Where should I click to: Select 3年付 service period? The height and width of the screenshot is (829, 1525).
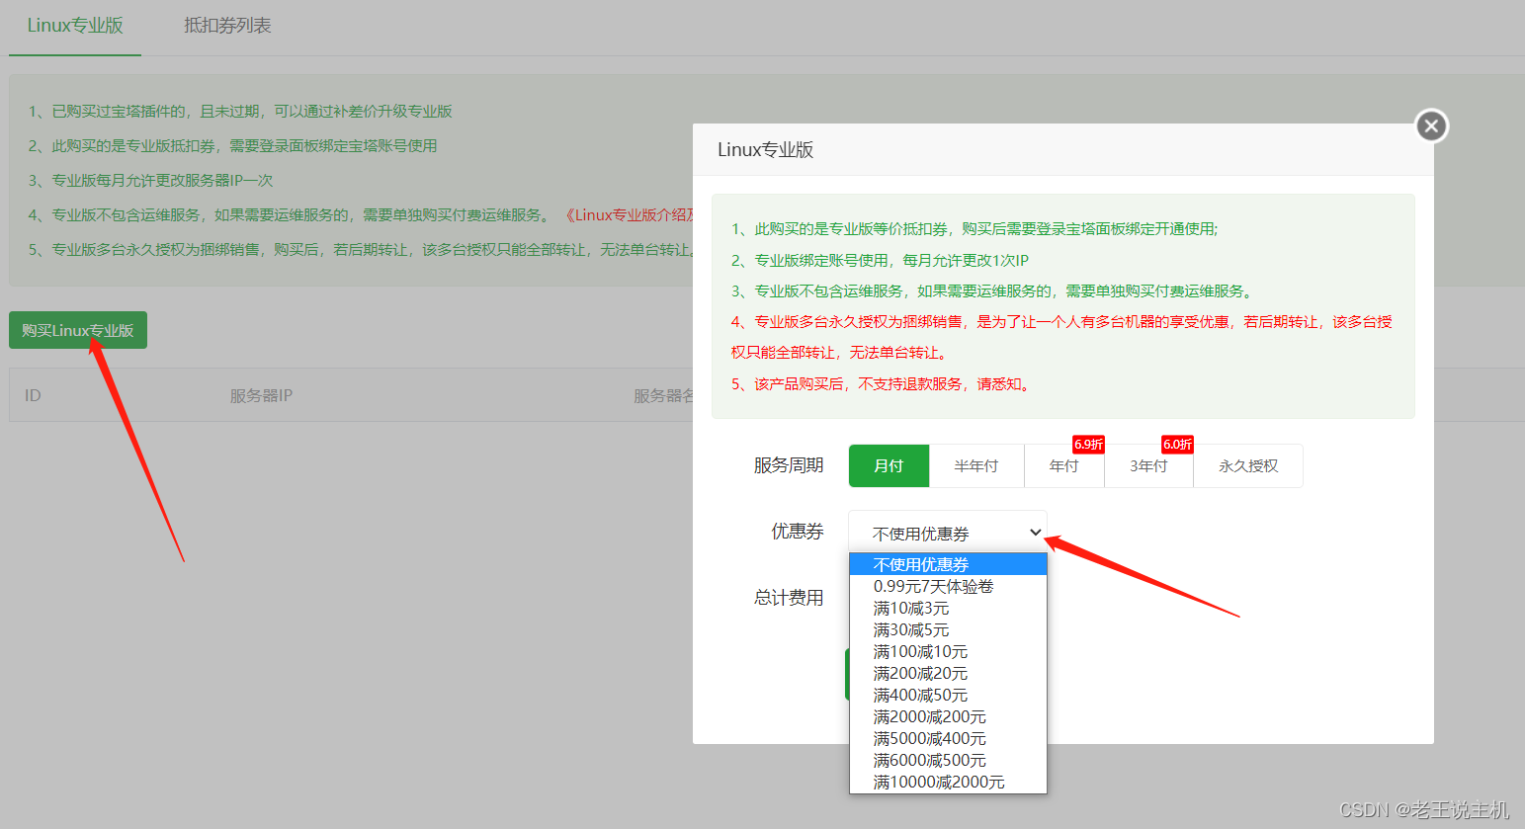(1148, 465)
